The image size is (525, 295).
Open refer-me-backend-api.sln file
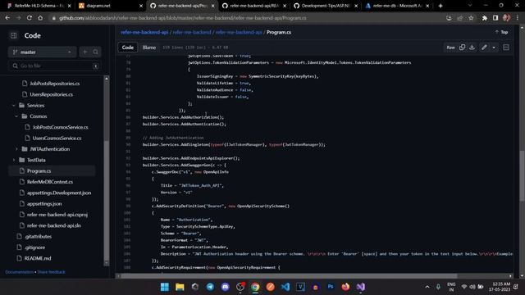[x=54, y=226]
